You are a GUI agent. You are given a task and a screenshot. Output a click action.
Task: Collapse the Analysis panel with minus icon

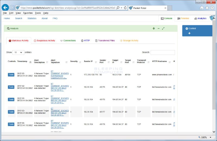(x=158, y=28)
